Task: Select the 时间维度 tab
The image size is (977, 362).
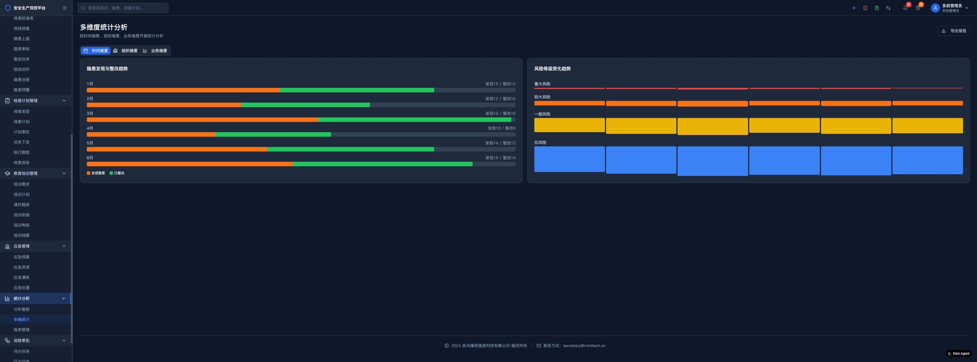Action: point(96,51)
